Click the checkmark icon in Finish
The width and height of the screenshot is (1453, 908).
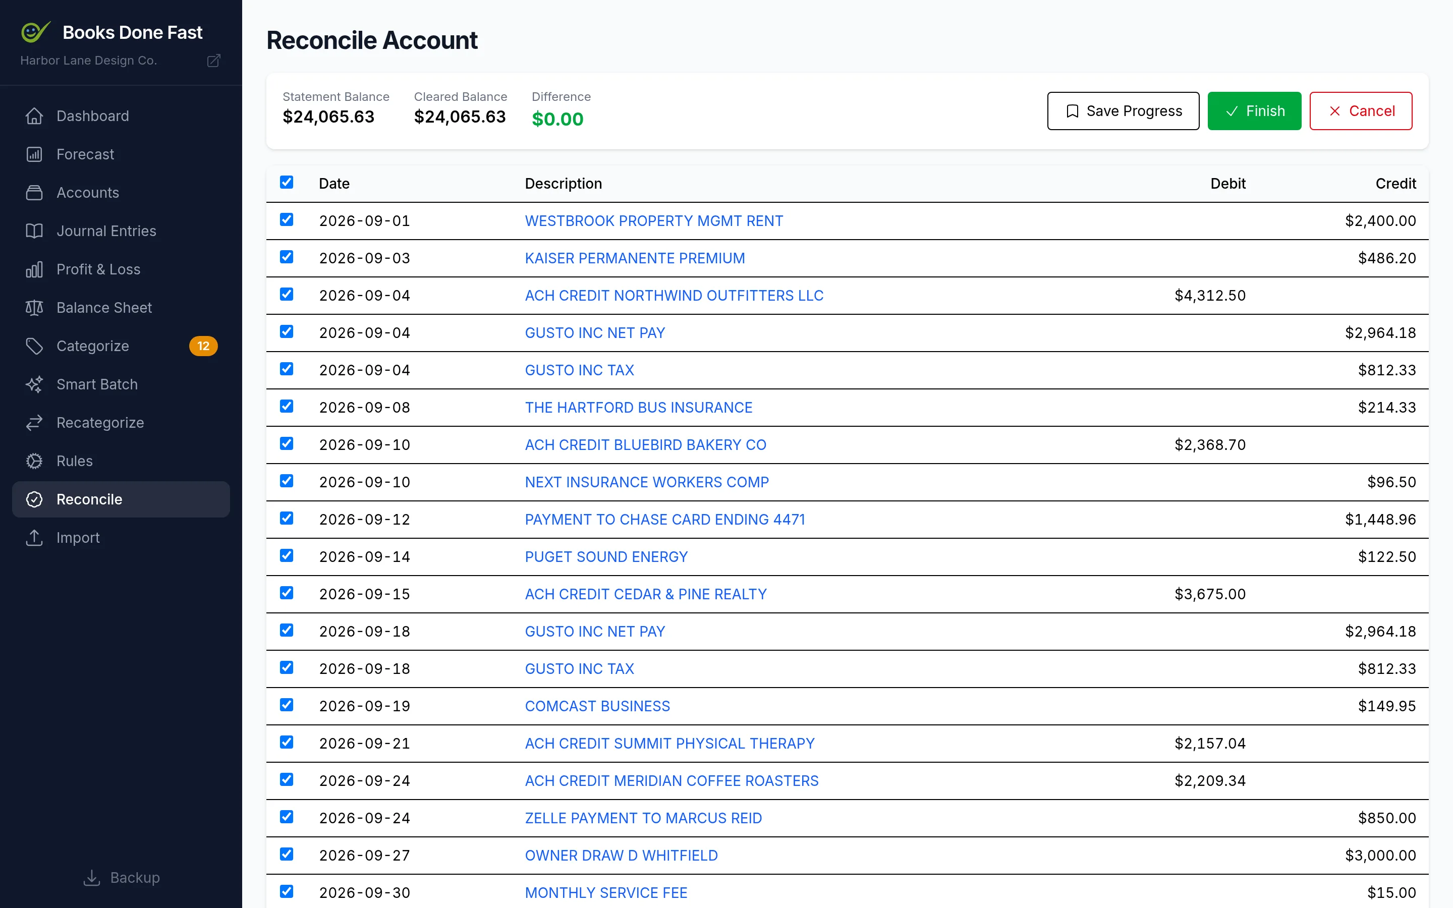1232,111
